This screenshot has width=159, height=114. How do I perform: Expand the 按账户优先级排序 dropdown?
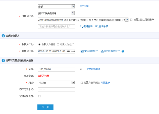pyautogui.click(x=56, y=13)
